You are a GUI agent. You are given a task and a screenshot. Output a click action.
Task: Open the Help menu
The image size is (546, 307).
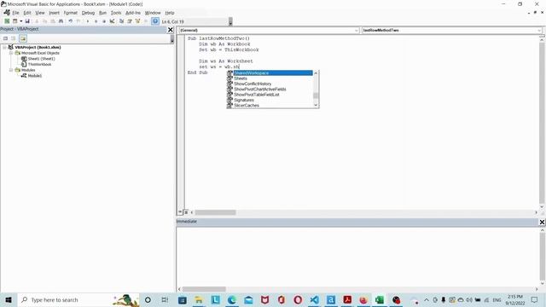click(x=170, y=13)
